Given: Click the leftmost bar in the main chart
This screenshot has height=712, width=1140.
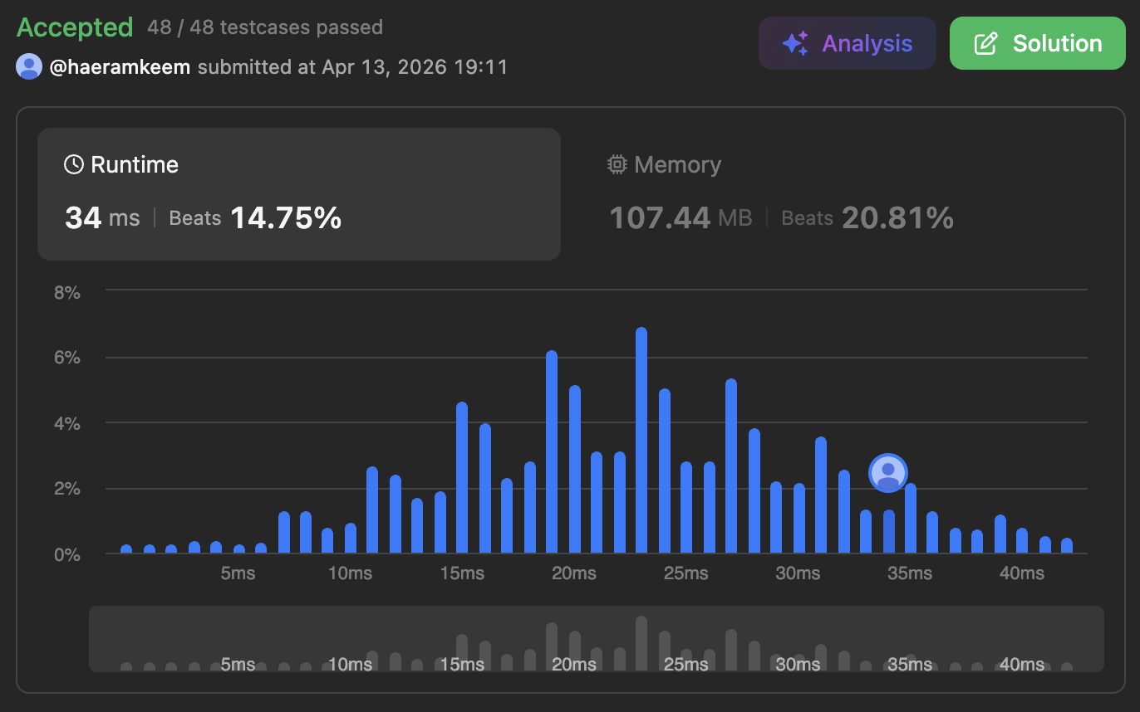Looking at the screenshot, I should (126, 549).
